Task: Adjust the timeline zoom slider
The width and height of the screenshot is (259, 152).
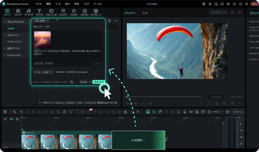Action: pos(218,112)
